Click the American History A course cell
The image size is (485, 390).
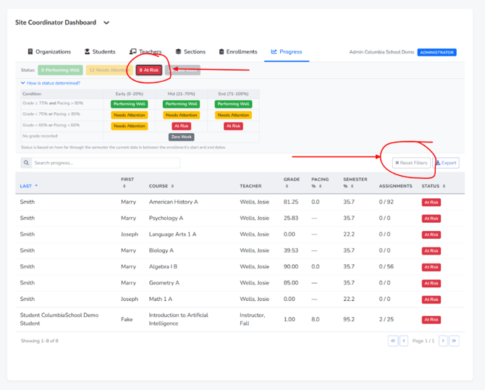[173, 202]
